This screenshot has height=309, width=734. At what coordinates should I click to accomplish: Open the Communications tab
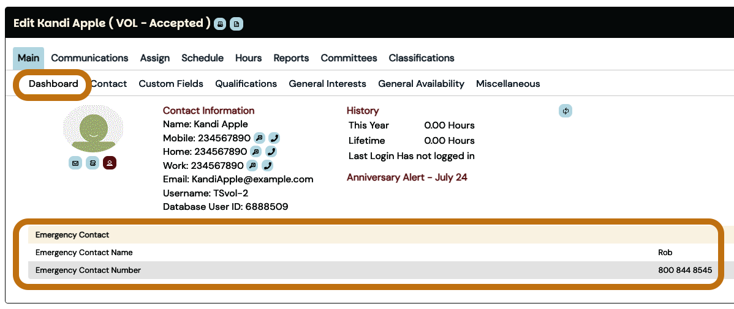click(89, 58)
